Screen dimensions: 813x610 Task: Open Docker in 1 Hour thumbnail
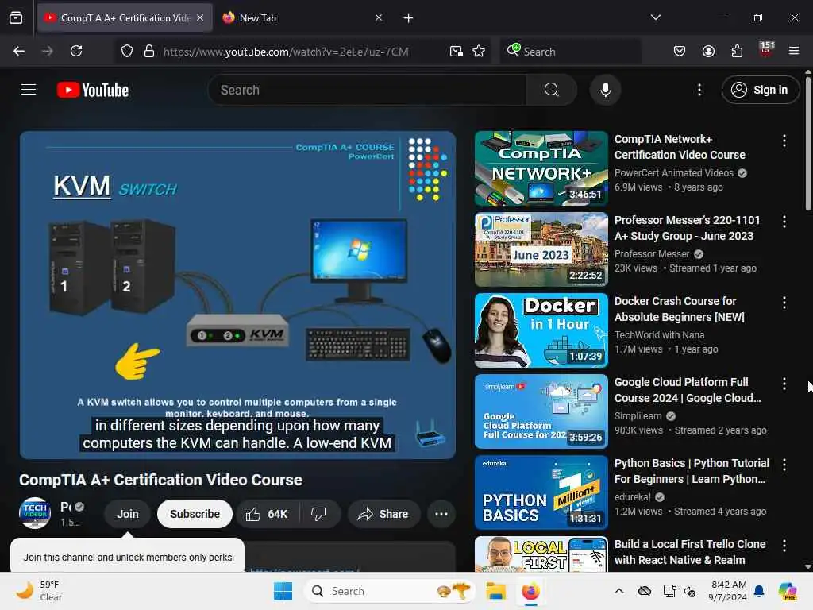click(541, 330)
